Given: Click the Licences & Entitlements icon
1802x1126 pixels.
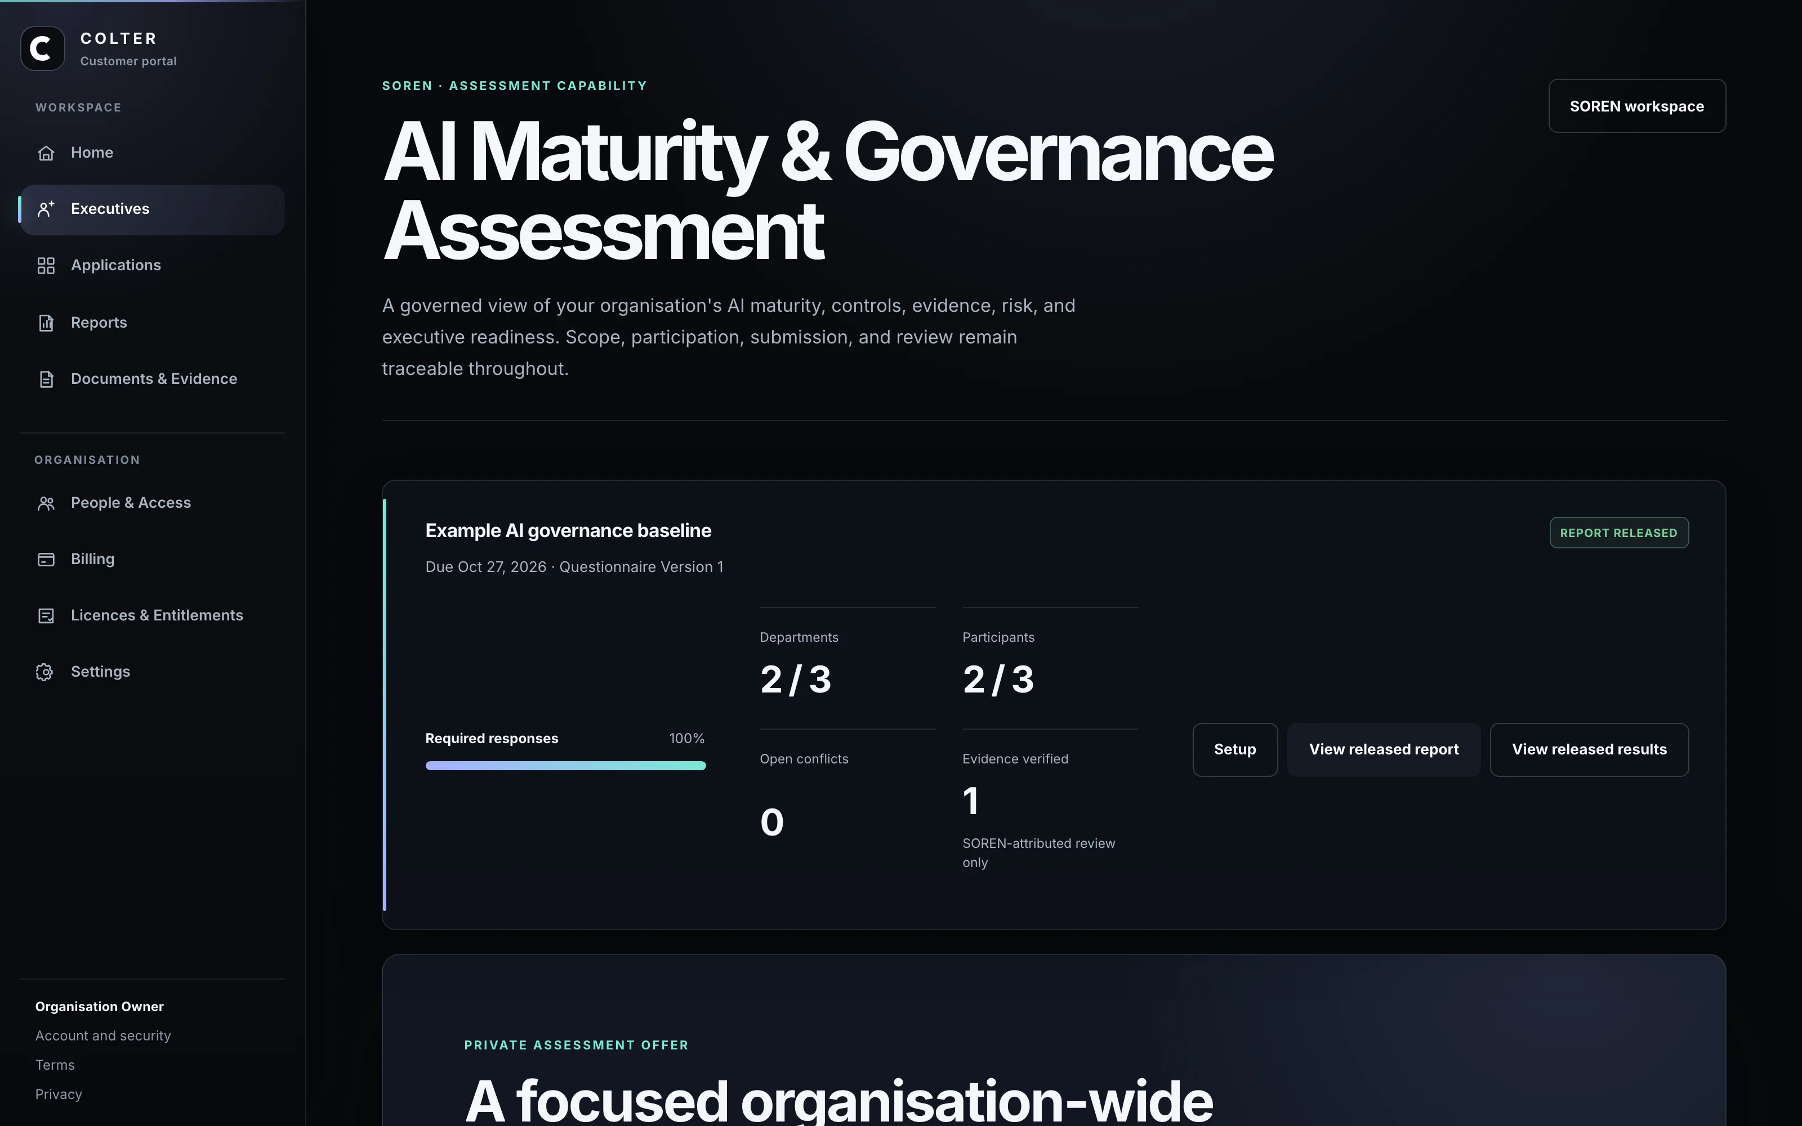Looking at the screenshot, I should click(46, 616).
